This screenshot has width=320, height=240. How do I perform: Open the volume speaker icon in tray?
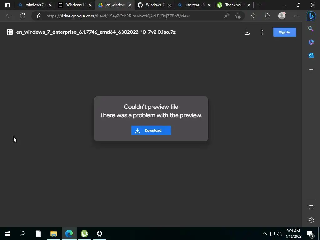tap(280, 234)
